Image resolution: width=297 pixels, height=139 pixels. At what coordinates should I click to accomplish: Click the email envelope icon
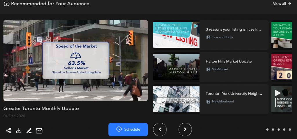point(39,131)
